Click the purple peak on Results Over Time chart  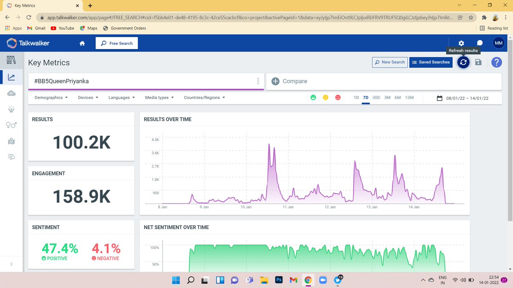point(269,145)
